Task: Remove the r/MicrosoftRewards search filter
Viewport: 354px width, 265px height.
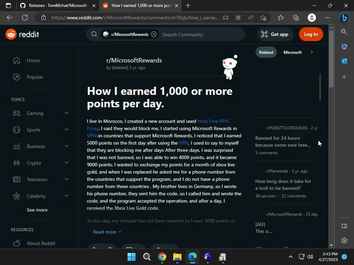Action: (x=154, y=34)
